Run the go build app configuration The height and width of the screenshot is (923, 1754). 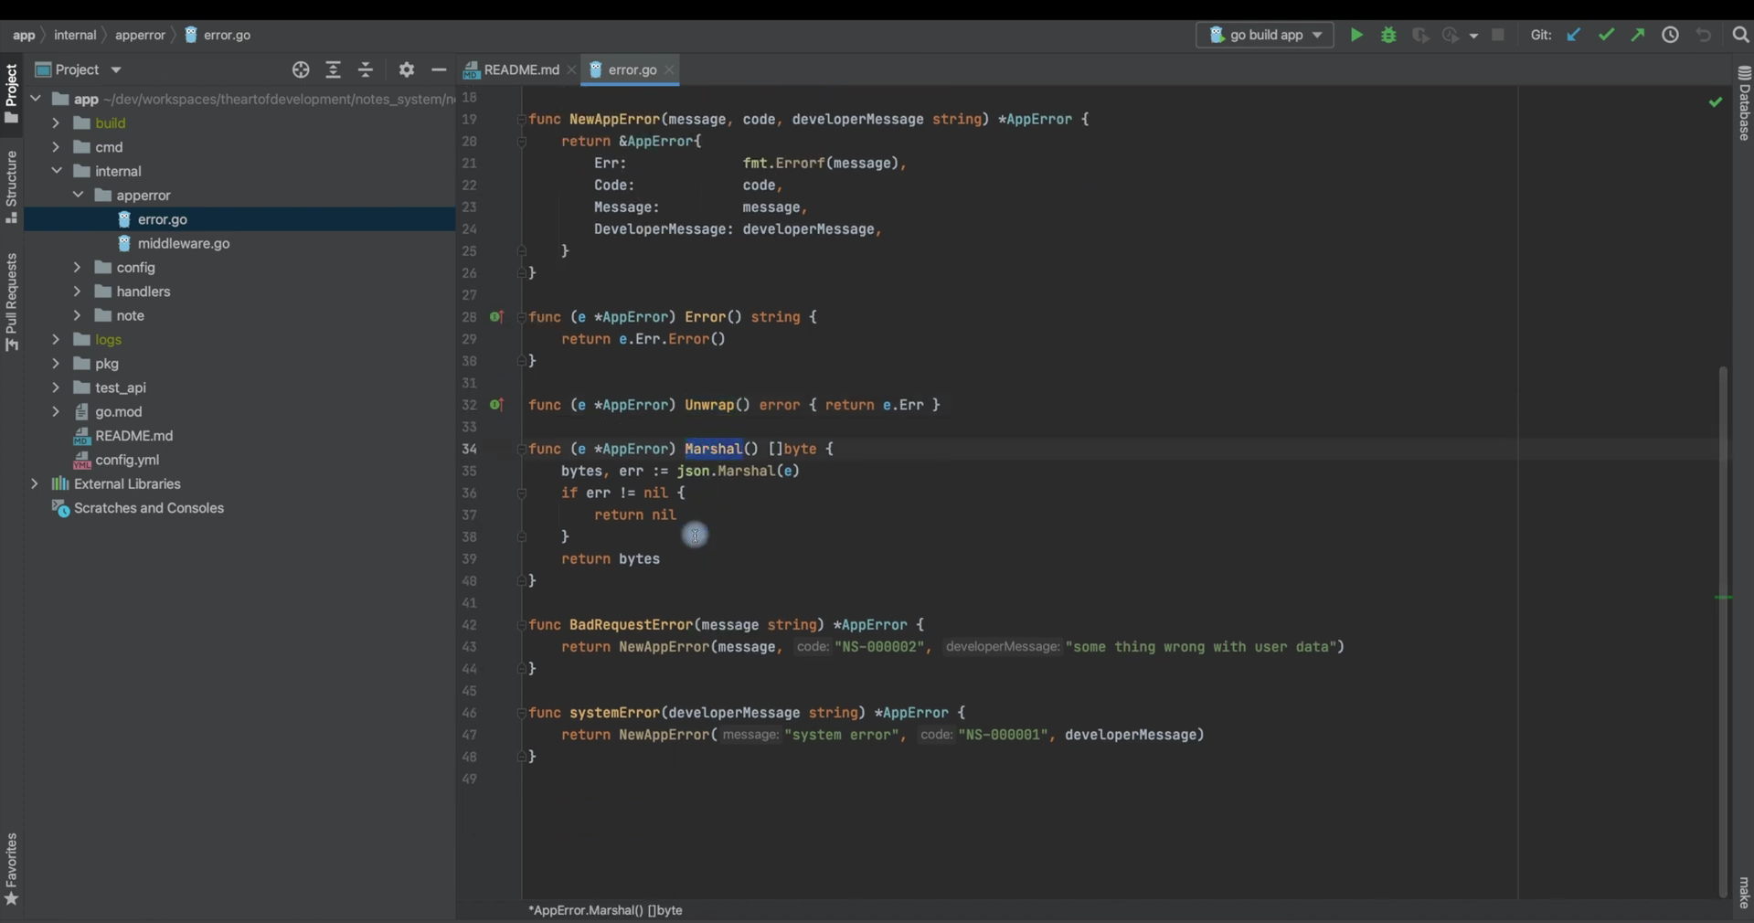pos(1356,35)
